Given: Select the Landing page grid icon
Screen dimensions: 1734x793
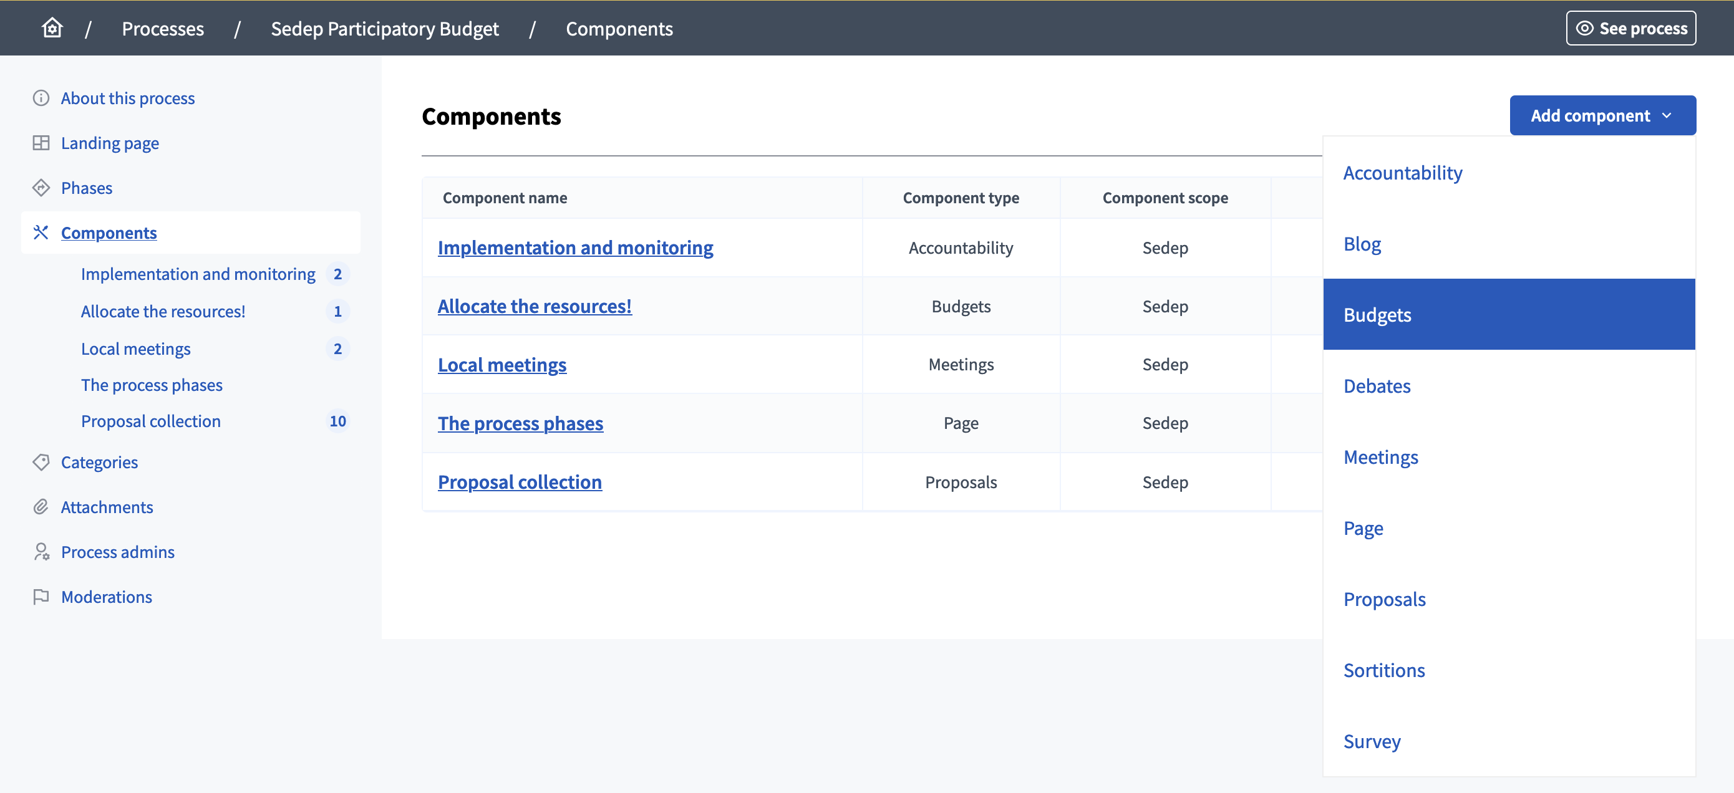Looking at the screenshot, I should tap(41, 143).
